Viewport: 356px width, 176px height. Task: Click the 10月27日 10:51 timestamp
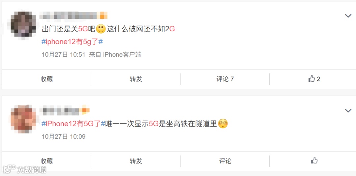point(64,55)
